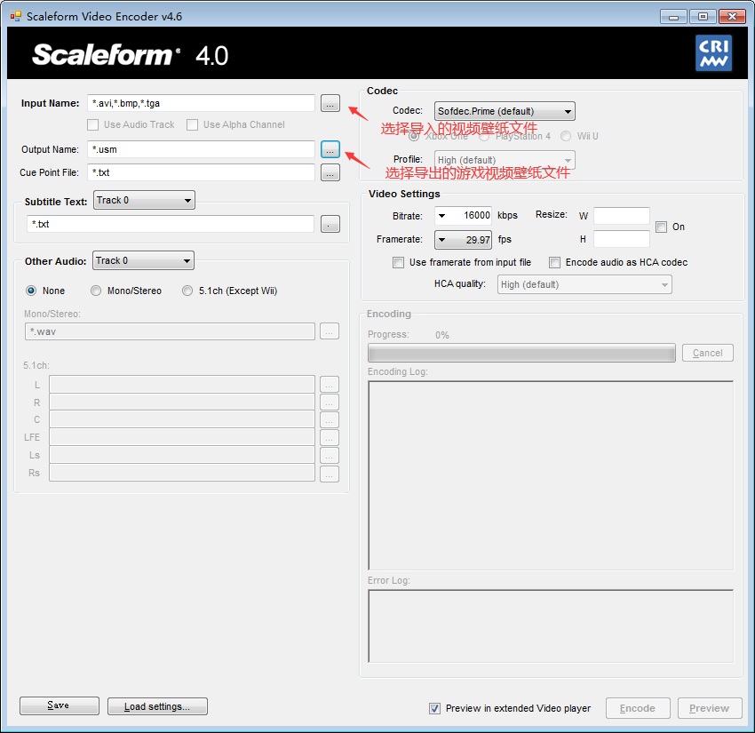755x733 pixels.
Task: Click browse button next to Output Name
Action: (x=330, y=149)
